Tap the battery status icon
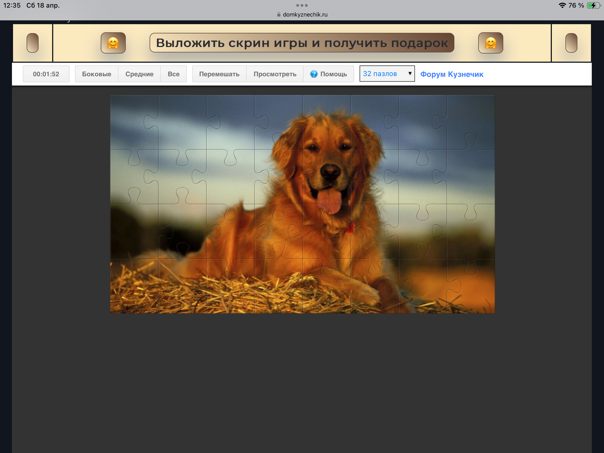Viewport: 604px width, 453px height. tap(593, 5)
